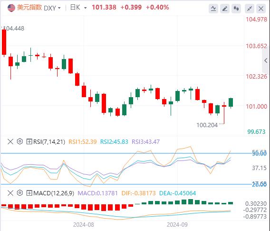Open the 日K timeframe dropdown arrow
This screenshot has height=231, width=270.
pos(85,8)
